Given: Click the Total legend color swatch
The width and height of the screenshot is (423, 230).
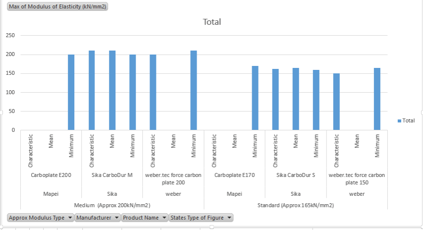Looking at the screenshot, I should tap(399, 121).
